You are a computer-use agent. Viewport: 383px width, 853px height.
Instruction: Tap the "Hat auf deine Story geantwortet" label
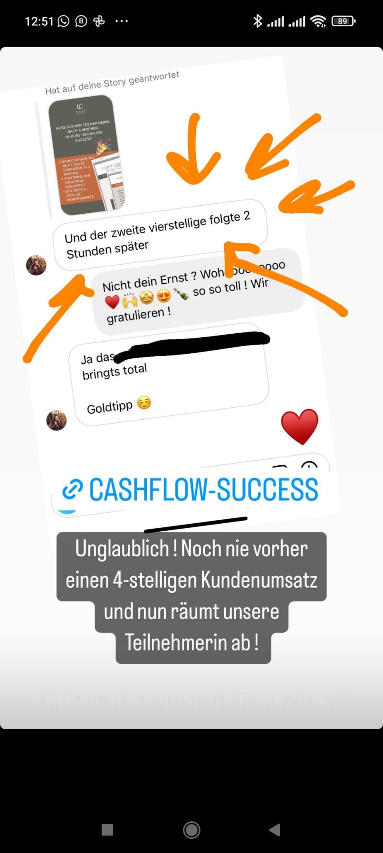coord(112,82)
